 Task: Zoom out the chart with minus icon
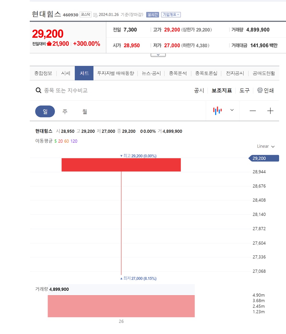253,111
